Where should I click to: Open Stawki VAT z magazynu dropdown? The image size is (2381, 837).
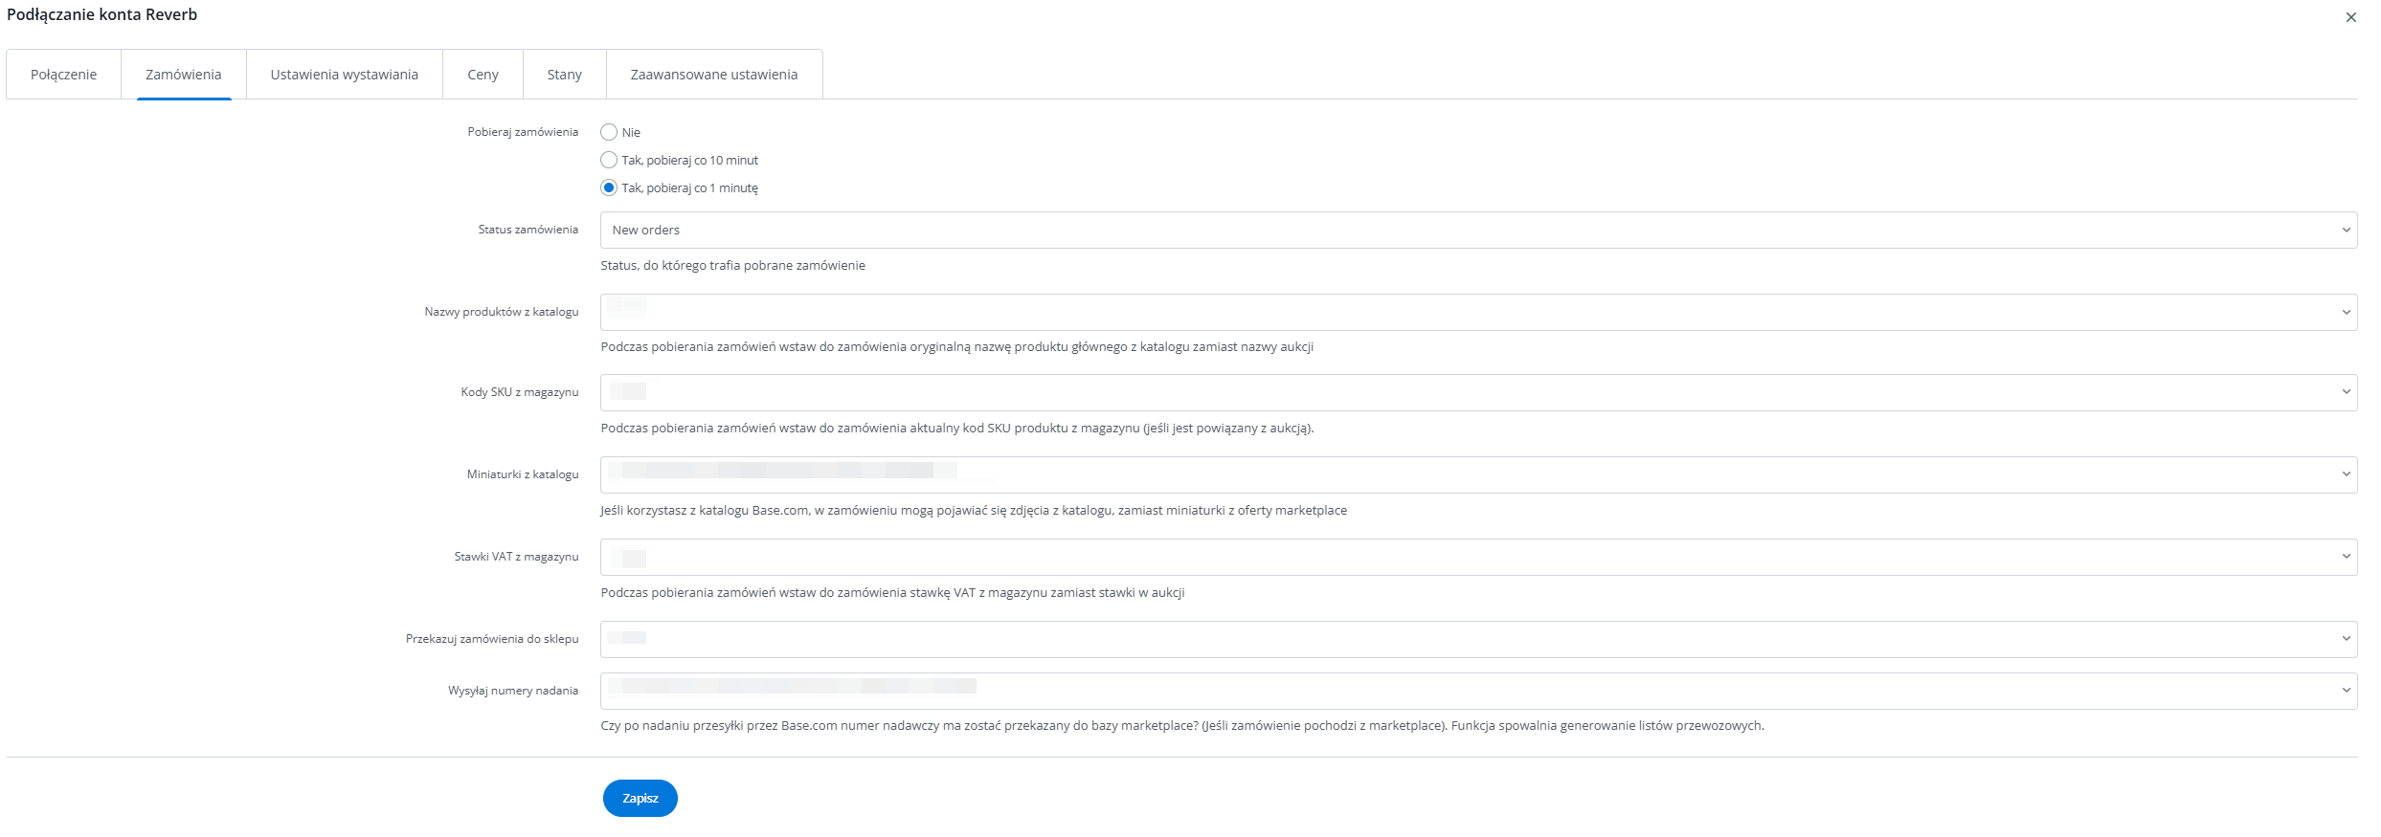pyautogui.click(x=1477, y=558)
